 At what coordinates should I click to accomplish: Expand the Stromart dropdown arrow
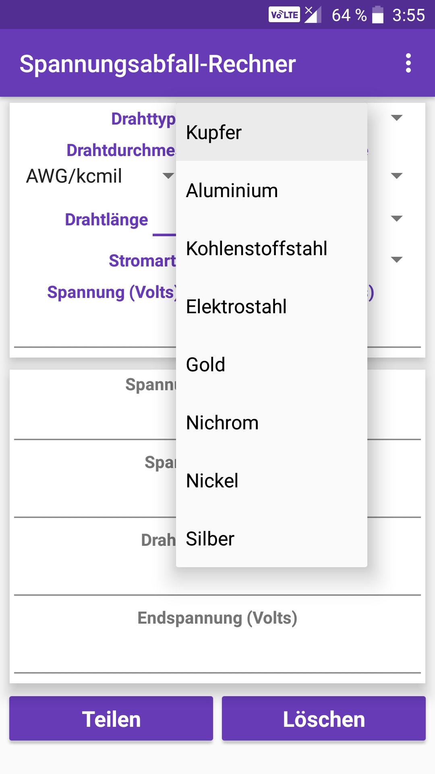point(397,260)
